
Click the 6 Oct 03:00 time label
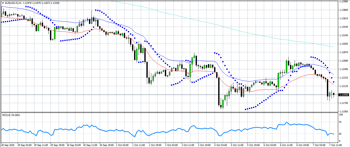coord(270,145)
